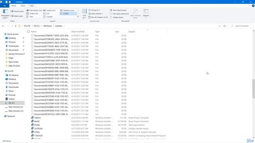Select the View ribbon tab

tap(32, 6)
